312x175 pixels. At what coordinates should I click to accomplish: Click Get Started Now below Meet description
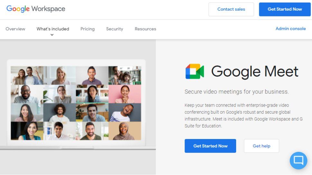[x=210, y=146]
